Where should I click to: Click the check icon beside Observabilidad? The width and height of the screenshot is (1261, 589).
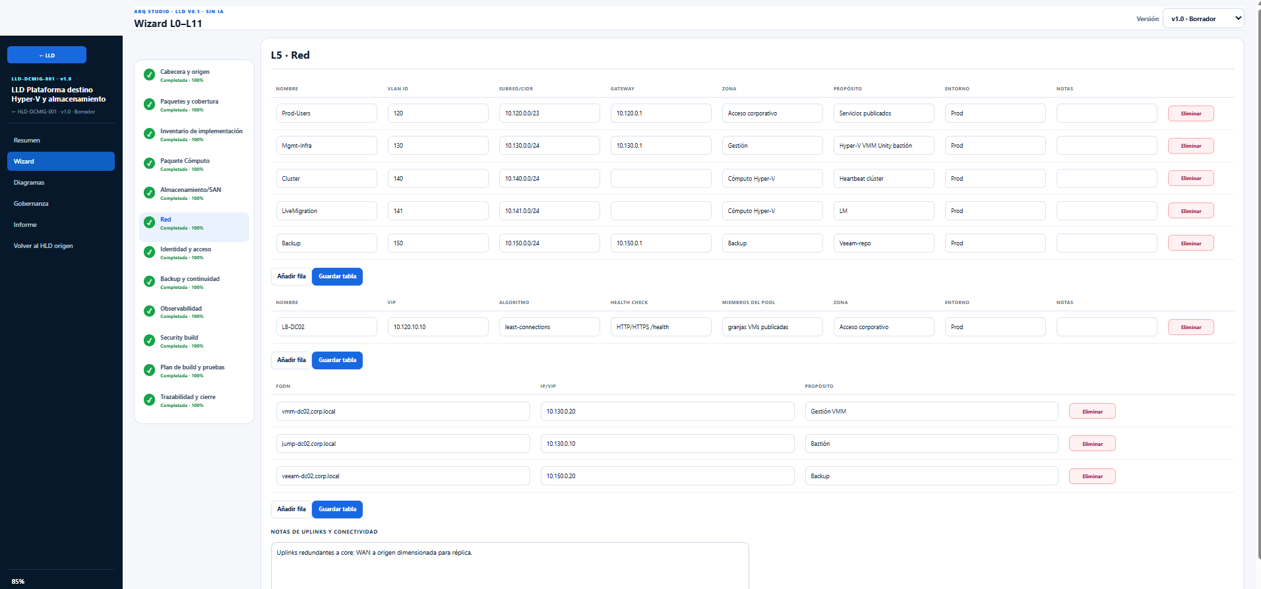150,311
